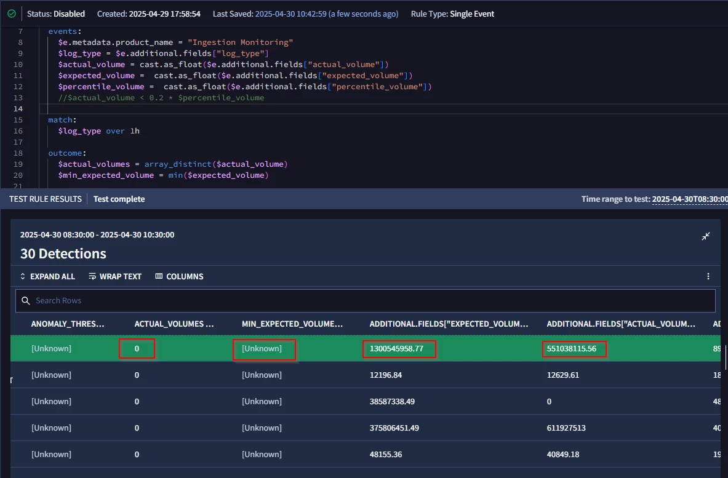The image size is (728, 478).
Task: Grab the vertical scrollbar of the detections table
Action: [726, 357]
